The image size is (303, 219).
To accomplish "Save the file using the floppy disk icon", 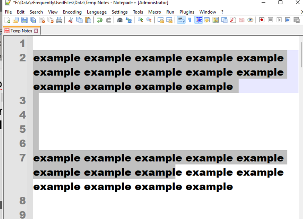I will pyautogui.click(x=24, y=20).
